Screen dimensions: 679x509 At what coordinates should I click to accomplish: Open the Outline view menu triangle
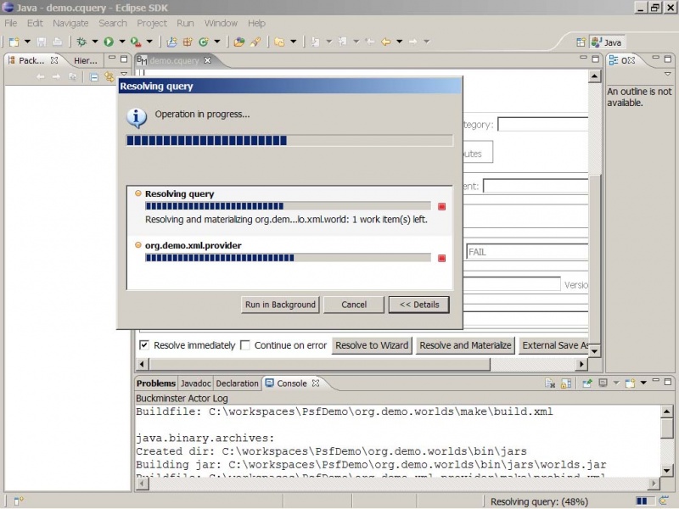tap(667, 74)
